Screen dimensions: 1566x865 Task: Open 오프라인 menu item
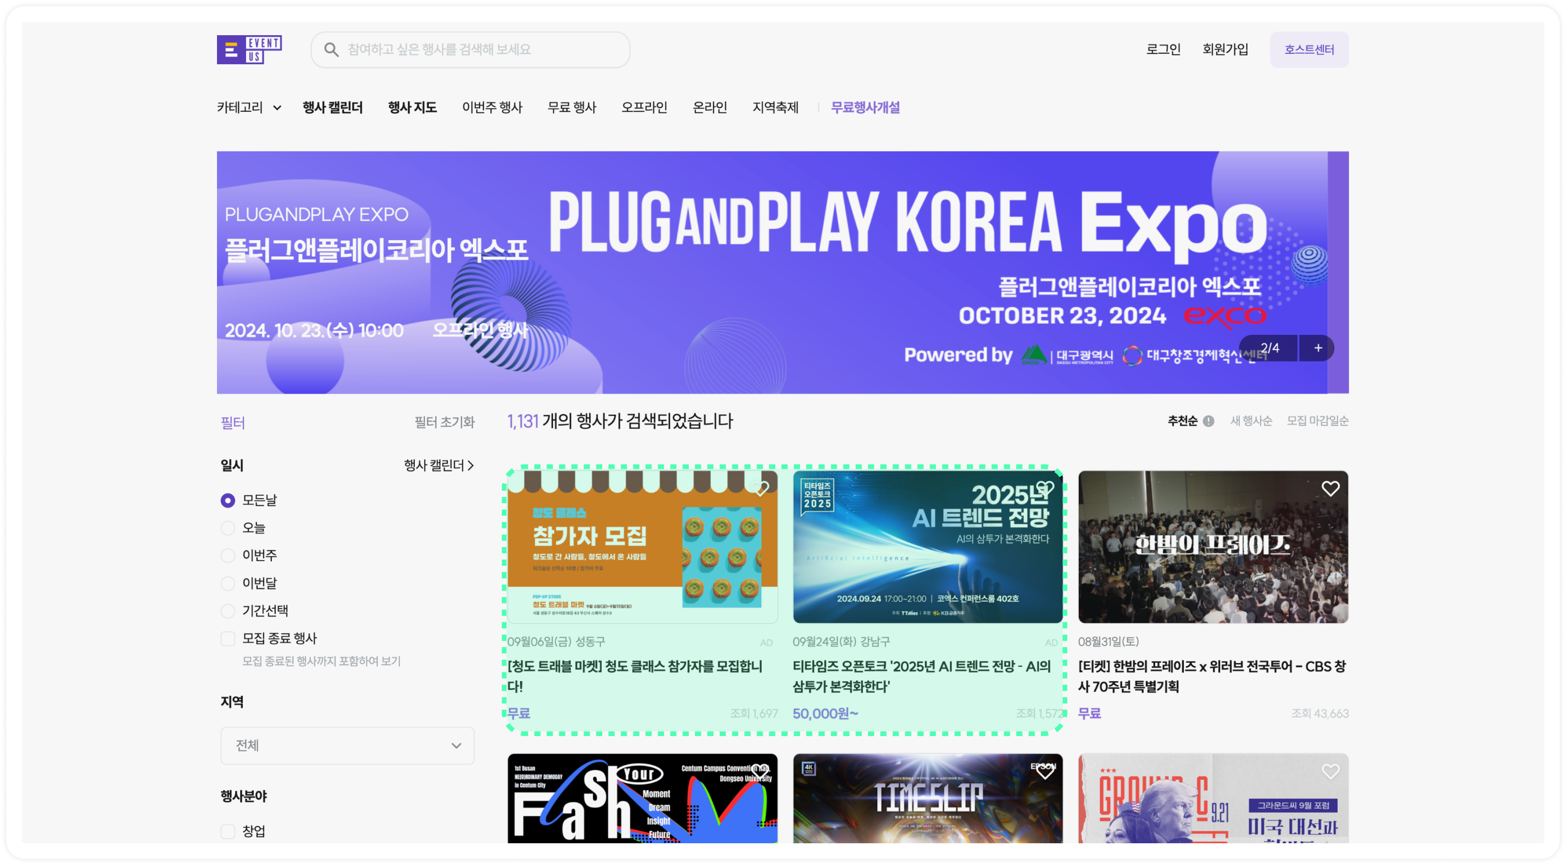tap(644, 108)
